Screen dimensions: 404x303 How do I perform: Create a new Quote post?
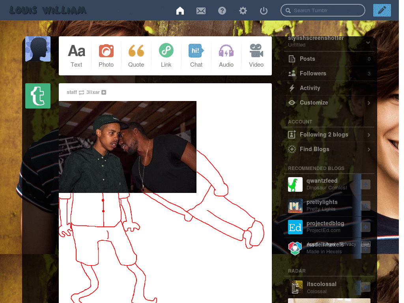[136, 56]
